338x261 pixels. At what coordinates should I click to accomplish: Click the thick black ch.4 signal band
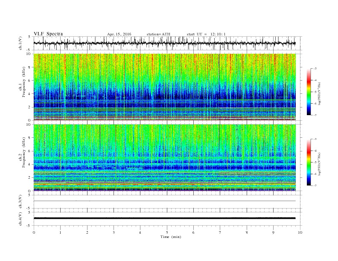coord(164,218)
